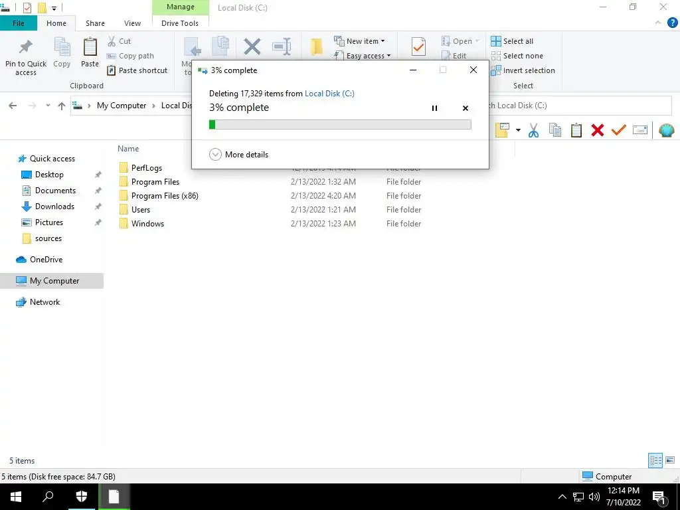The image size is (680, 510).
Task: Click the rename card icon in lower toolbar
Action: [640, 129]
